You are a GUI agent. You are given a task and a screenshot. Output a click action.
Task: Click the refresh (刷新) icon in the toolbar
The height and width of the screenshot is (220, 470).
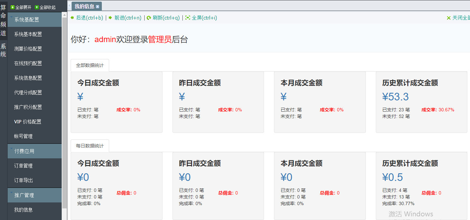click(x=149, y=18)
